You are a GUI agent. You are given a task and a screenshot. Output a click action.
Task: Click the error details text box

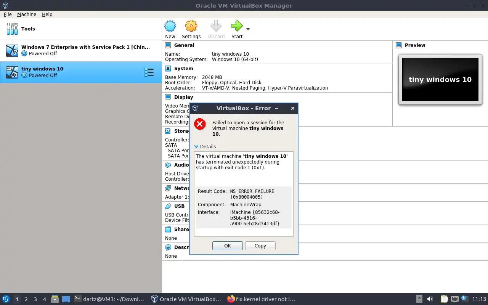pyautogui.click(x=244, y=194)
